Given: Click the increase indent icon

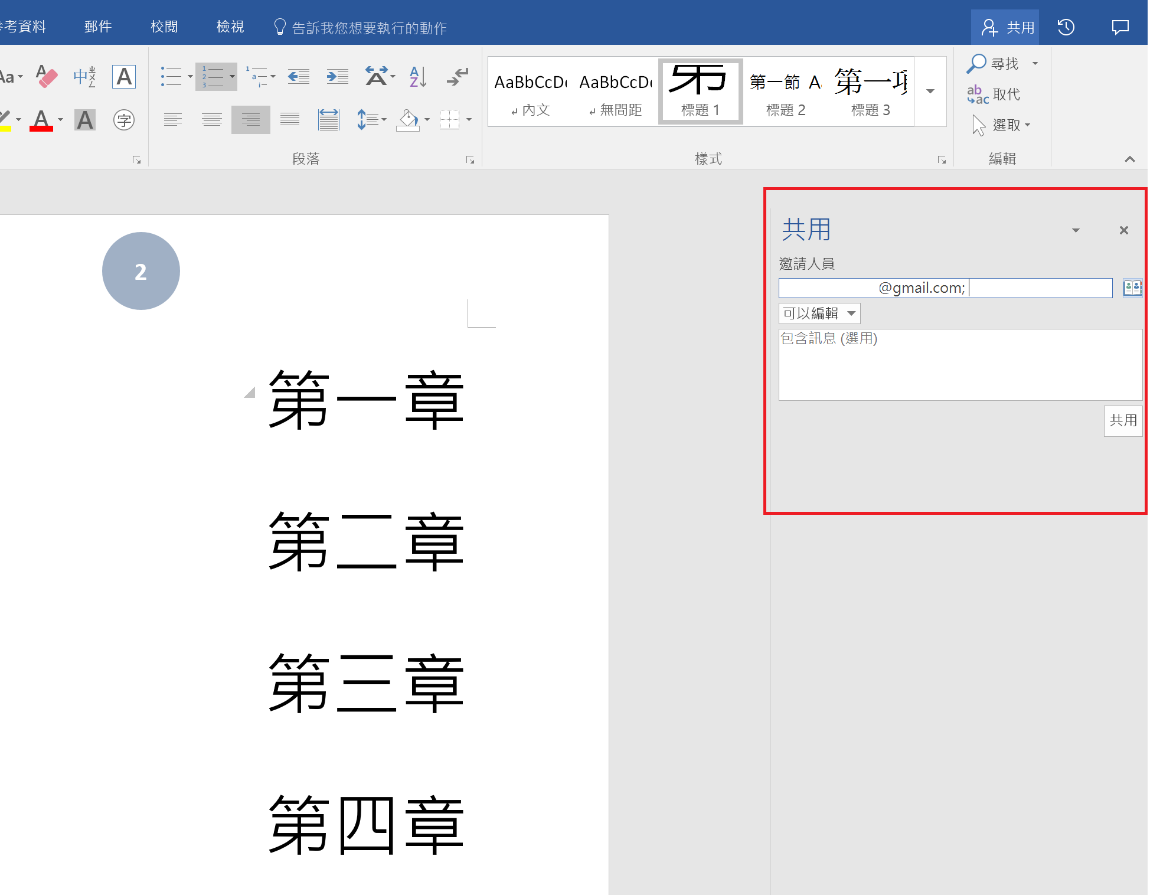Looking at the screenshot, I should [338, 76].
